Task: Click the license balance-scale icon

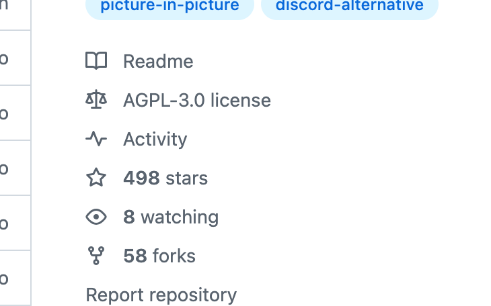Action: 96,100
